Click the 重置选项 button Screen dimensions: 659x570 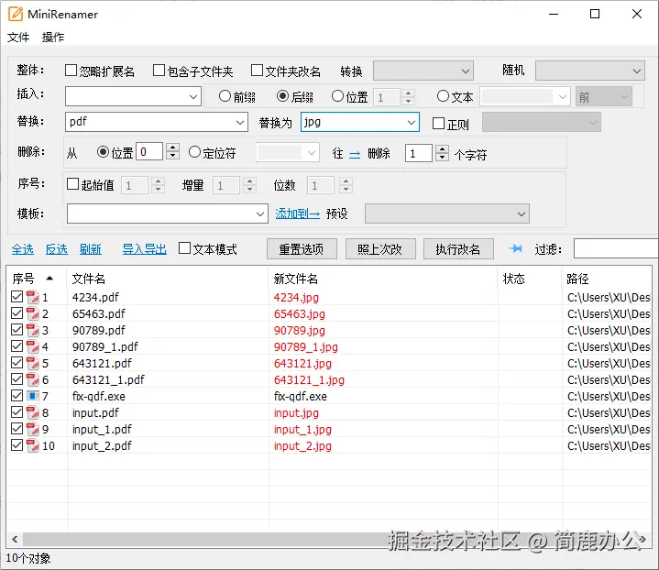click(x=302, y=249)
